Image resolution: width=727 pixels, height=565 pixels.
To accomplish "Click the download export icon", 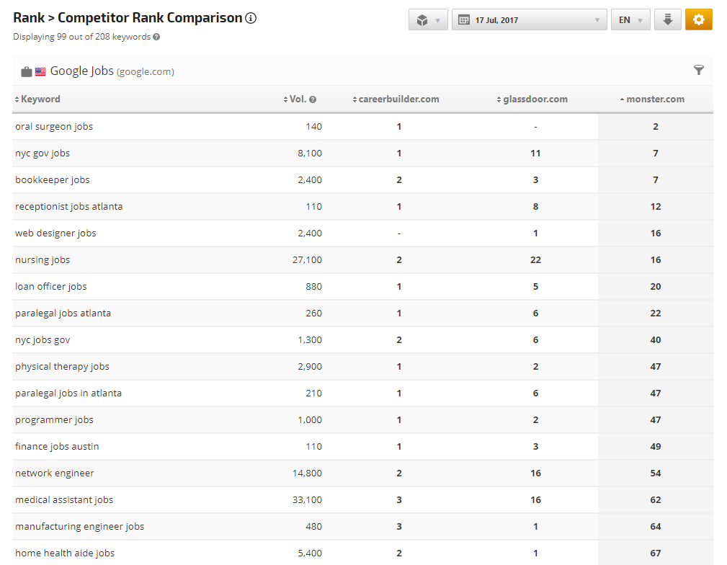I will click(667, 20).
